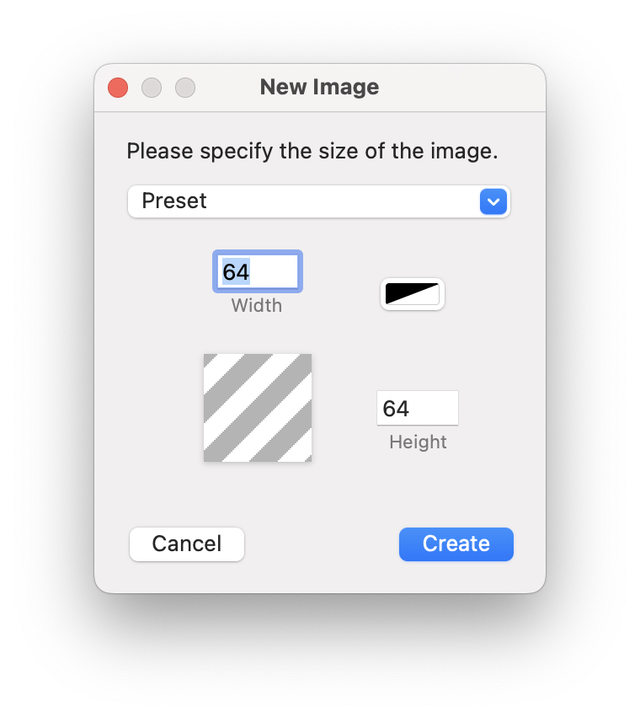The width and height of the screenshot is (640, 718).
Task: Click the word Preset in the popup menu
Action: [x=174, y=201]
